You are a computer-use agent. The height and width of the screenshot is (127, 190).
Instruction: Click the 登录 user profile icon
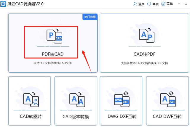135,4
